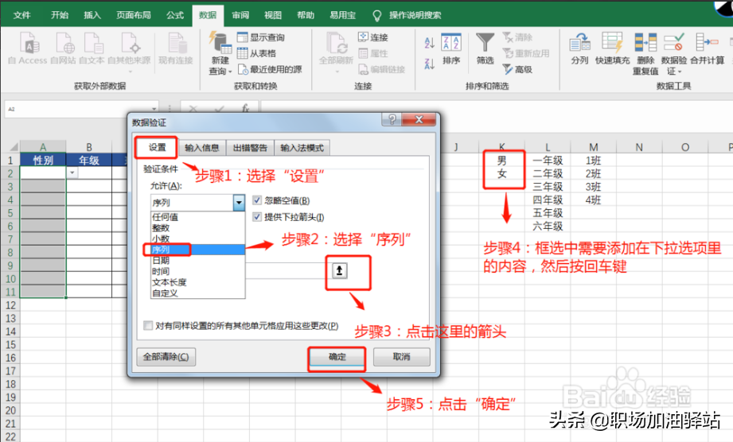733x442 pixels.
Task: Click the OK (确定) button
Action: 337,357
